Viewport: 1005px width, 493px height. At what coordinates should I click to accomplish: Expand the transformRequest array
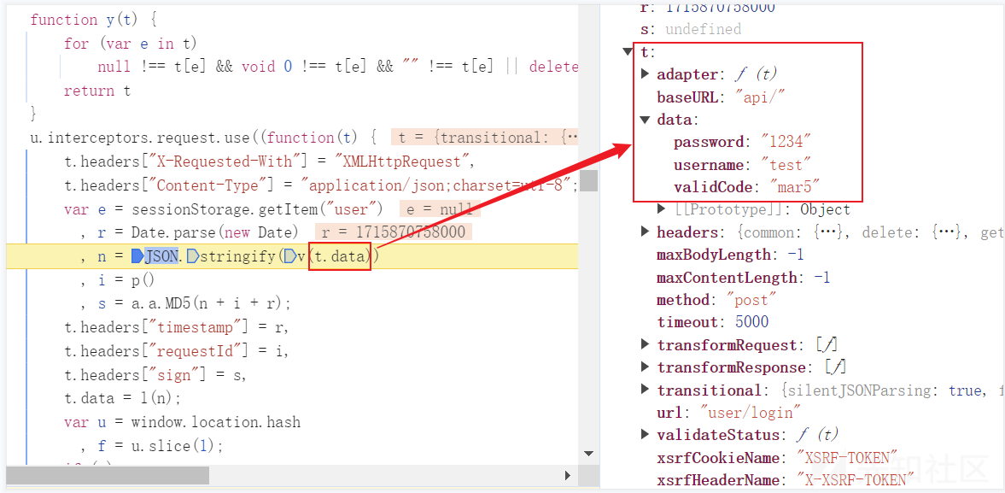646,345
